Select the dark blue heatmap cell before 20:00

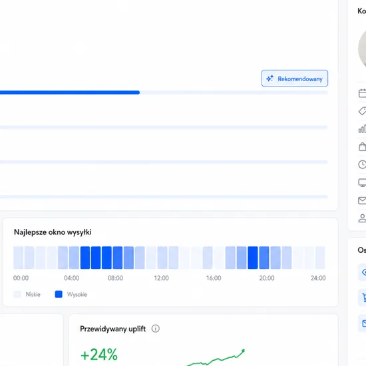click(253, 258)
